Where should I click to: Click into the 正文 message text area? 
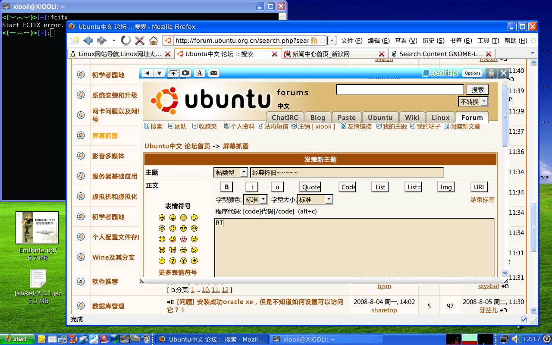pos(354,248)
